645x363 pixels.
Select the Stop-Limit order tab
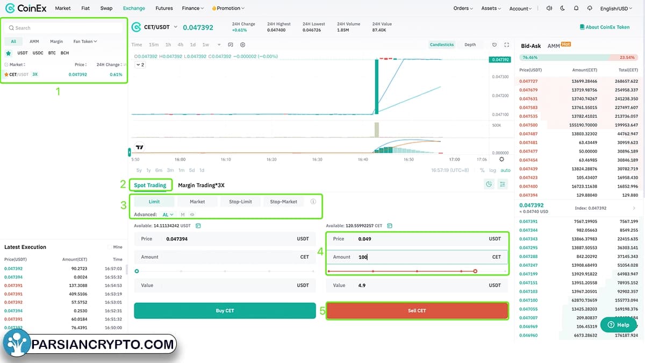(x=240, y=202)
